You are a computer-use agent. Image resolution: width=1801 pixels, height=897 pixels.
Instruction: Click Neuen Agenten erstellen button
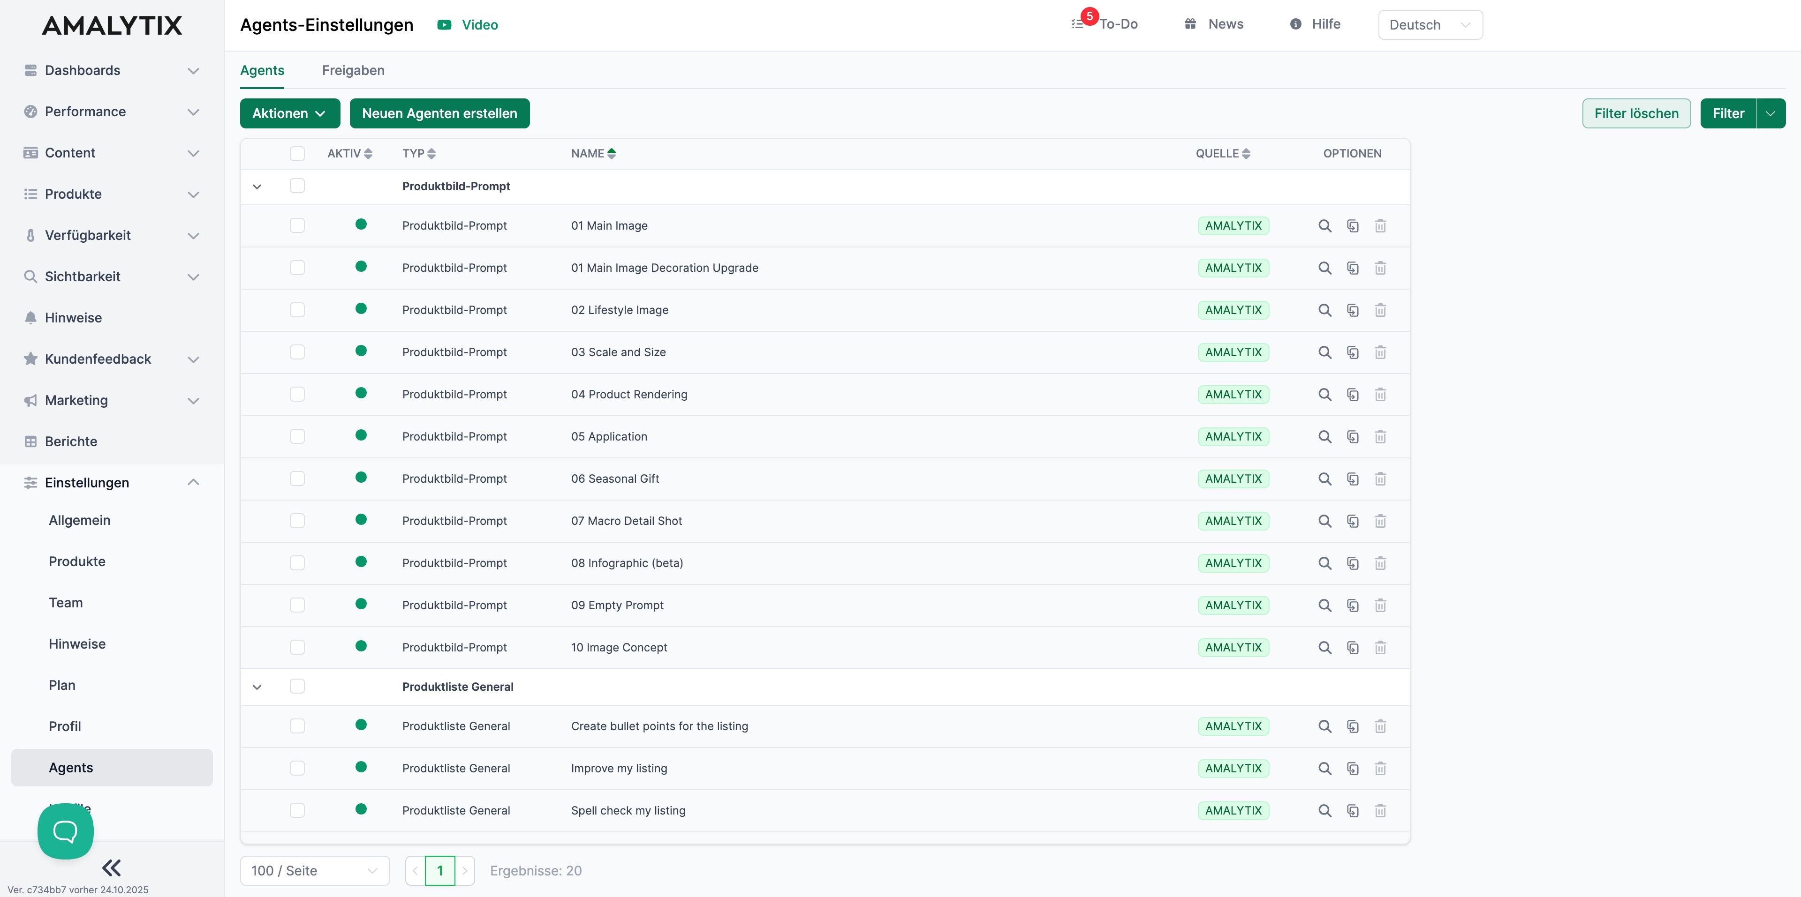pyautogui.click(x=439, y=113)
